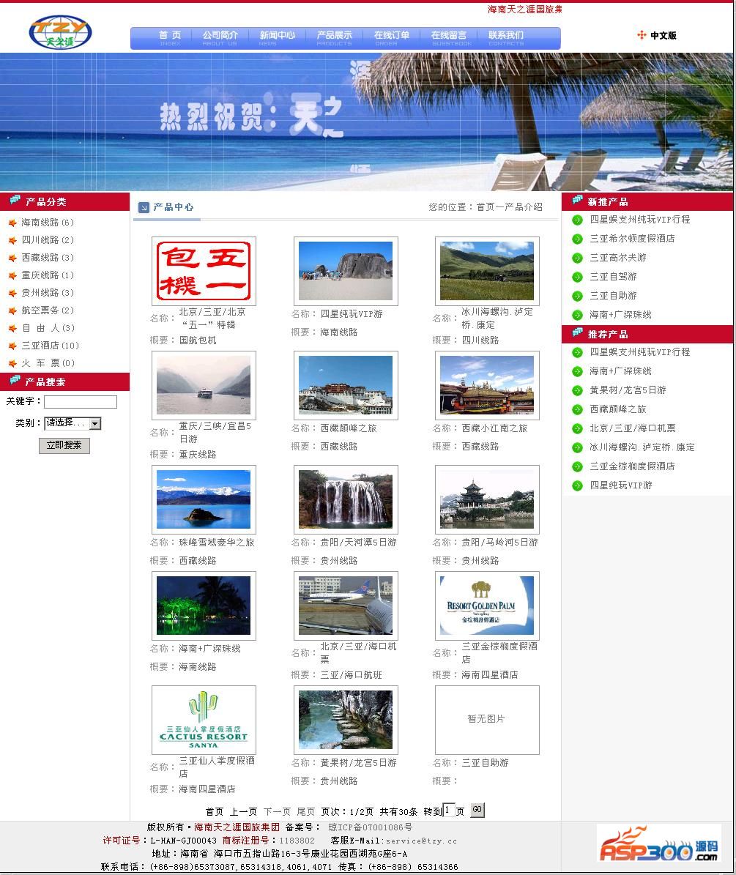Viewport: 736px width, 875px height.
Task: Click the orange star icon beside 海南线路
Action: [12, 223]
